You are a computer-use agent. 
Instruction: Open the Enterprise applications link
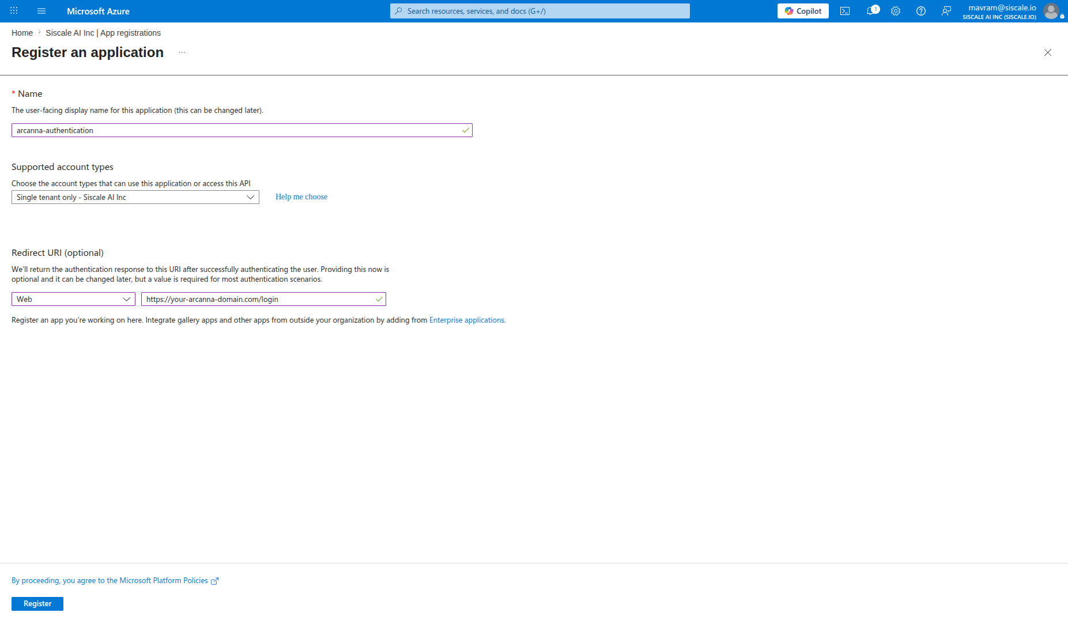pos(467,320)
